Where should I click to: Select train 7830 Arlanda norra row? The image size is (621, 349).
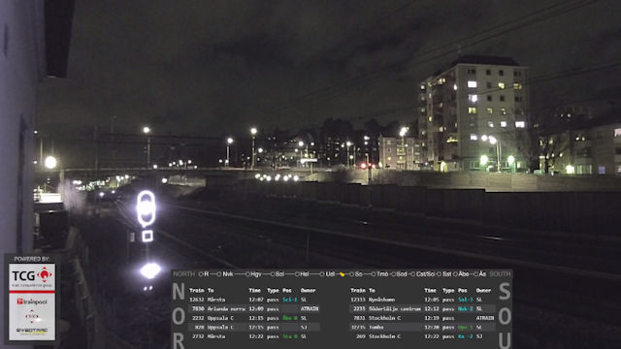[x=254, y=308]
